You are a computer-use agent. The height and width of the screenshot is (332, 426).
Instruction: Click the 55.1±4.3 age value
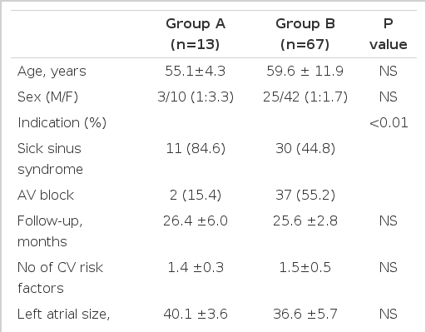click(196, 71)
